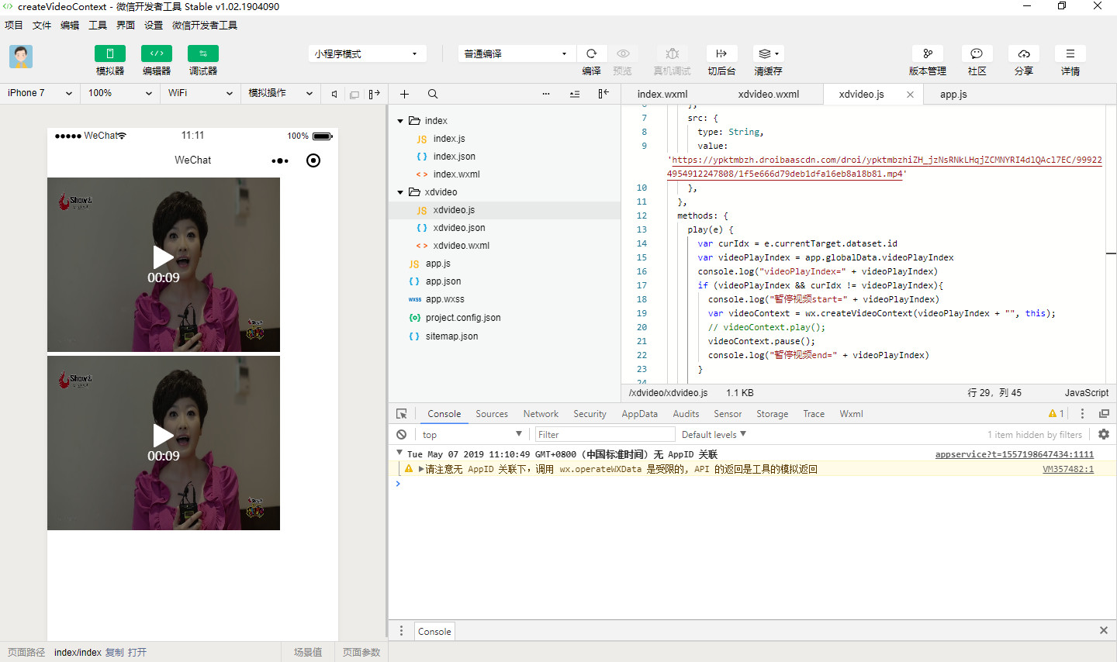Image resolution: width=1117 pixels, height=662 pixels.
Task: Toggle the editor panel button
Action: click(156, 53)
